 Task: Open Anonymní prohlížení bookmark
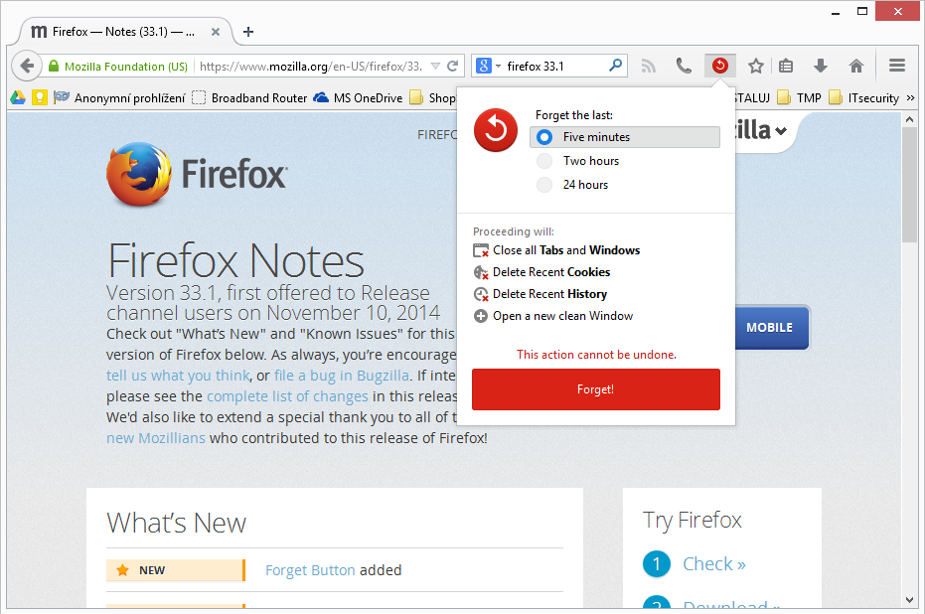[120, 98]
